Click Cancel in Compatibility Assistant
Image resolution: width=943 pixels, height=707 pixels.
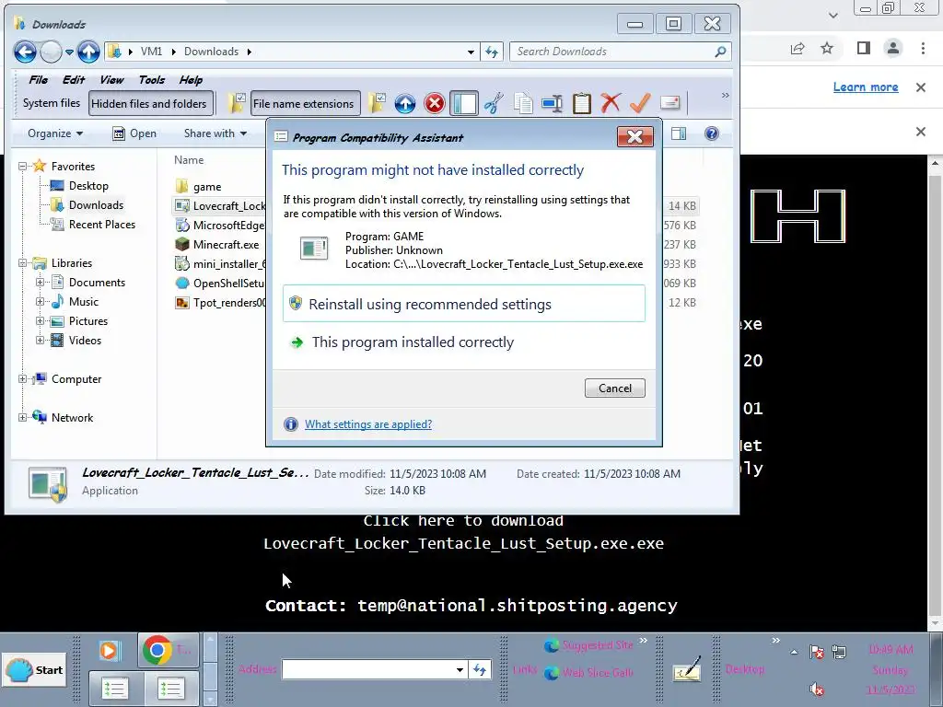[614, 388]
